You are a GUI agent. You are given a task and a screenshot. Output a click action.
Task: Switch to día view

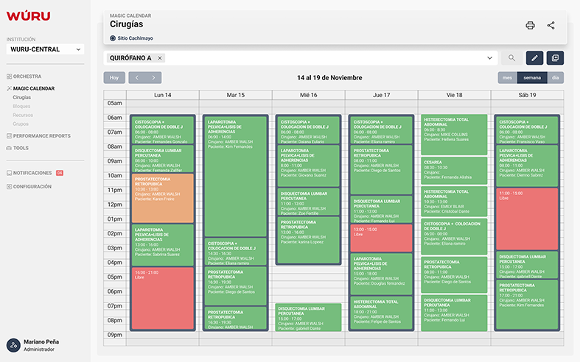coord(555,77)
